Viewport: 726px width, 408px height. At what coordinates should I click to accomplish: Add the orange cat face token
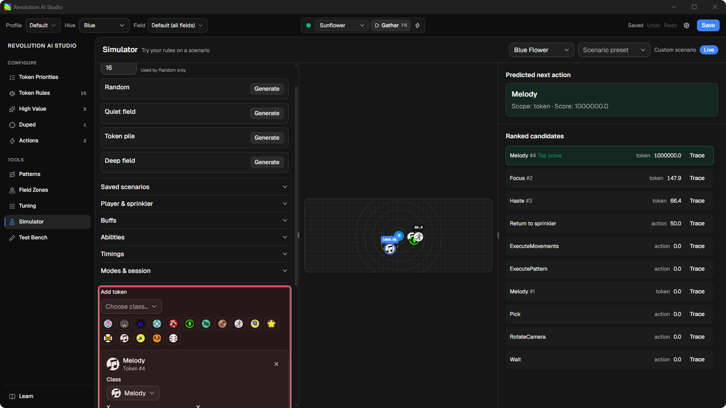point(157,338)
